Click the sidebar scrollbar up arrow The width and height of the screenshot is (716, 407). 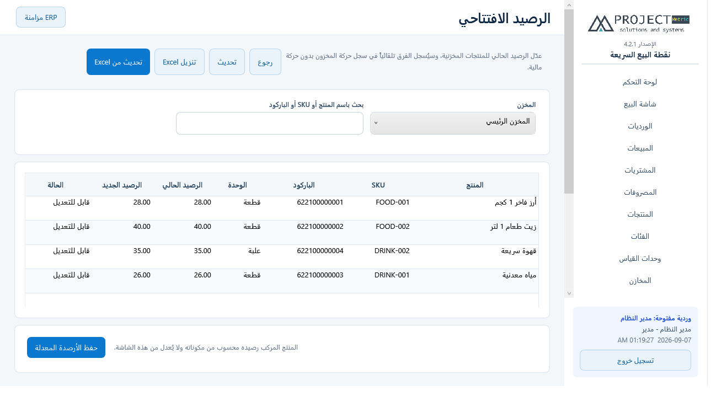coord(569,4)
